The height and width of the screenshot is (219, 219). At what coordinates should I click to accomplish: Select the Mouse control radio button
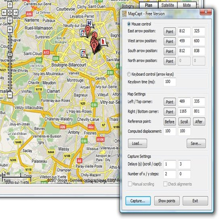point(129,24)
